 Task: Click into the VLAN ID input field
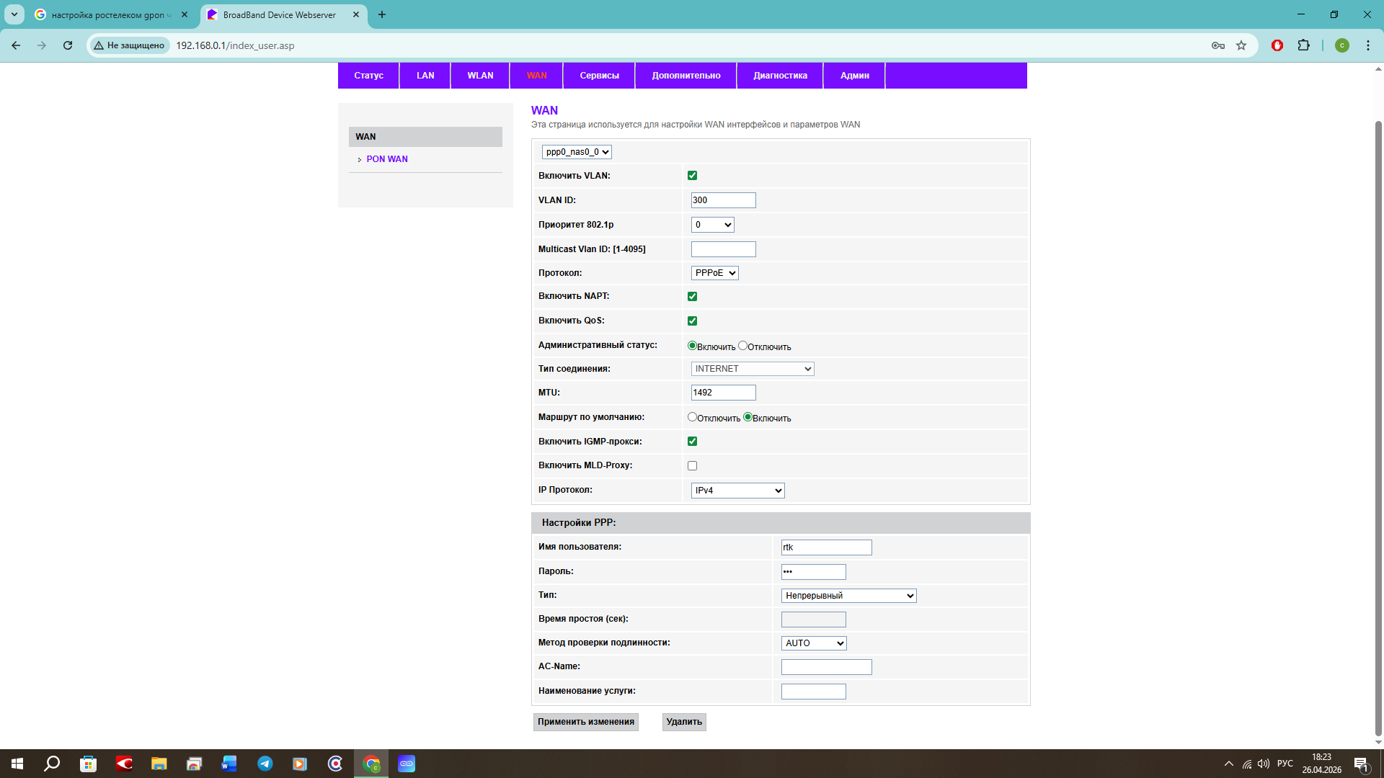point(723,200)
